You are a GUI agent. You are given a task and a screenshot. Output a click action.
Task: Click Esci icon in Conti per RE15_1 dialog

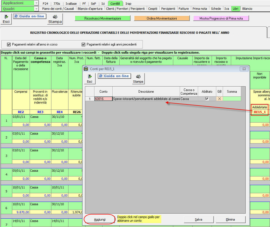pos(89,79)
